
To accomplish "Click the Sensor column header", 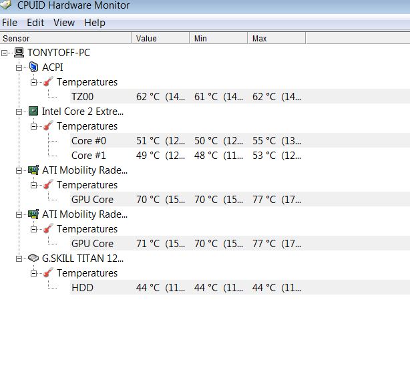I will [x=65, y=39].
